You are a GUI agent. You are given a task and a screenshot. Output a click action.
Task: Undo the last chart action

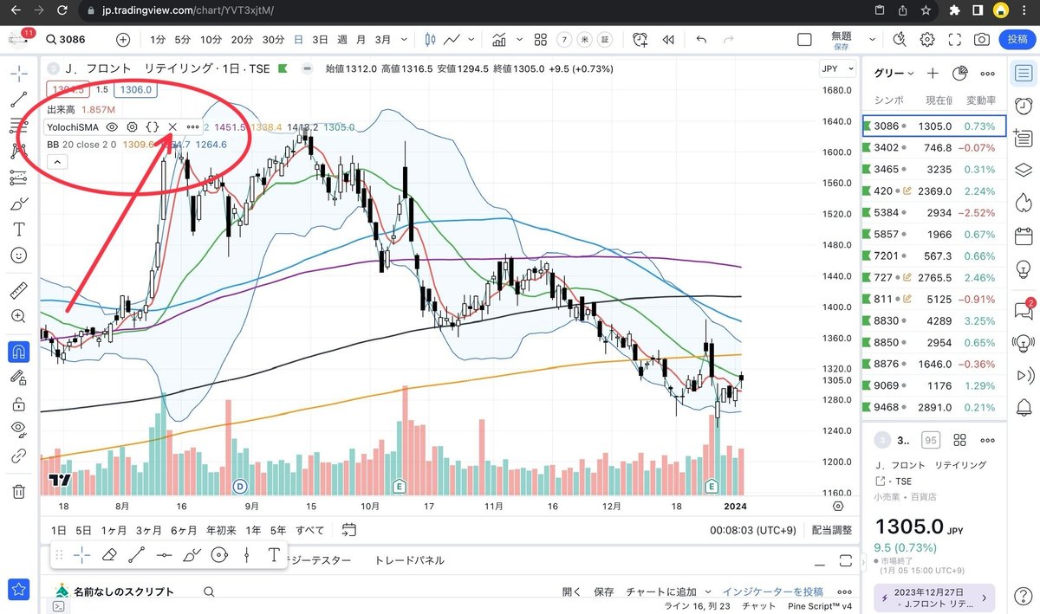pos(701,40)
